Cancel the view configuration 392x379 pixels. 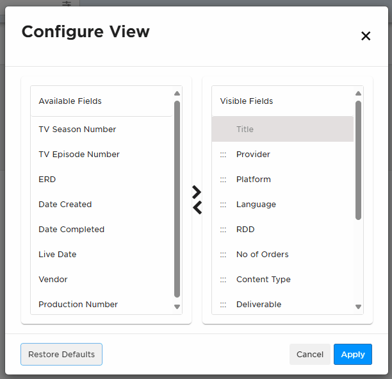tap(310, 354)
